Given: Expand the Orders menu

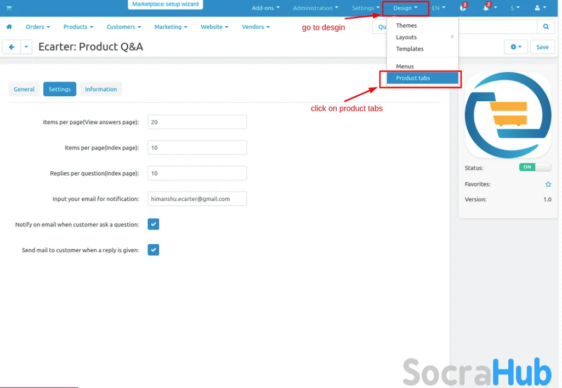Looking at the screenshot, I should 38,27.
